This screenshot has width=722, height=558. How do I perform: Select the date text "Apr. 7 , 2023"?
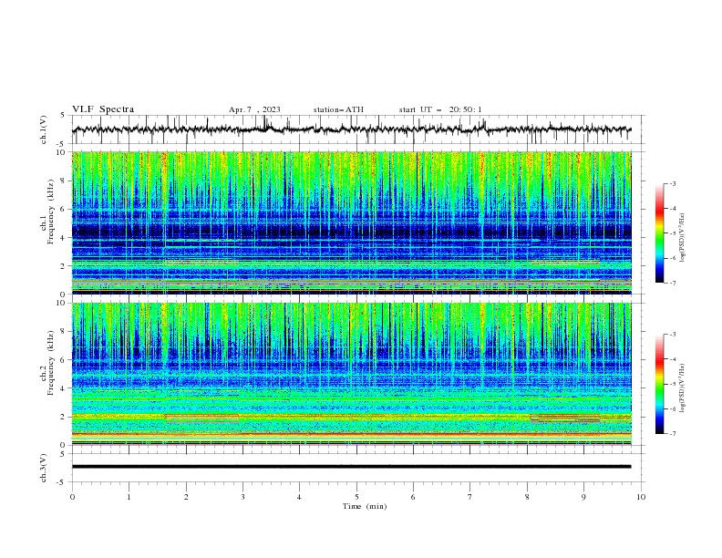pos(254,109)
